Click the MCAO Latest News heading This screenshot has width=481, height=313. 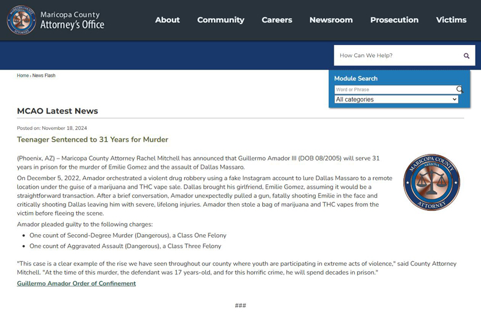coord(57,111)
